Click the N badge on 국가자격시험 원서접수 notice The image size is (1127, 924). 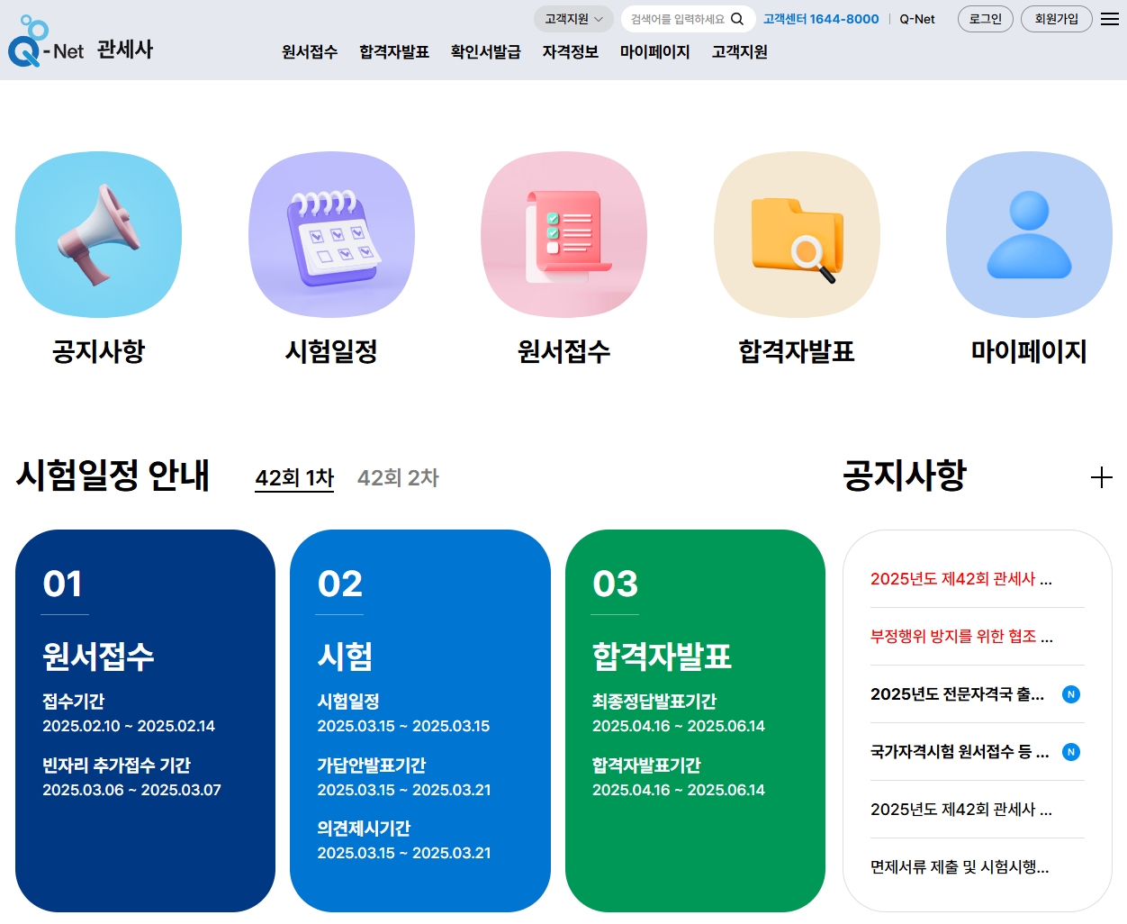pyautogui.click(x=1070, y=752)
